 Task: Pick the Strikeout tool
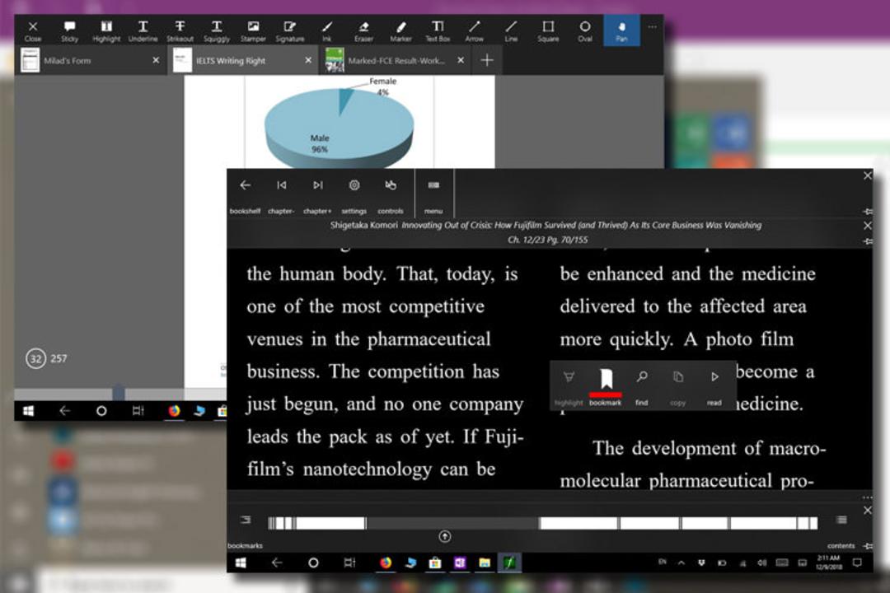180,31
